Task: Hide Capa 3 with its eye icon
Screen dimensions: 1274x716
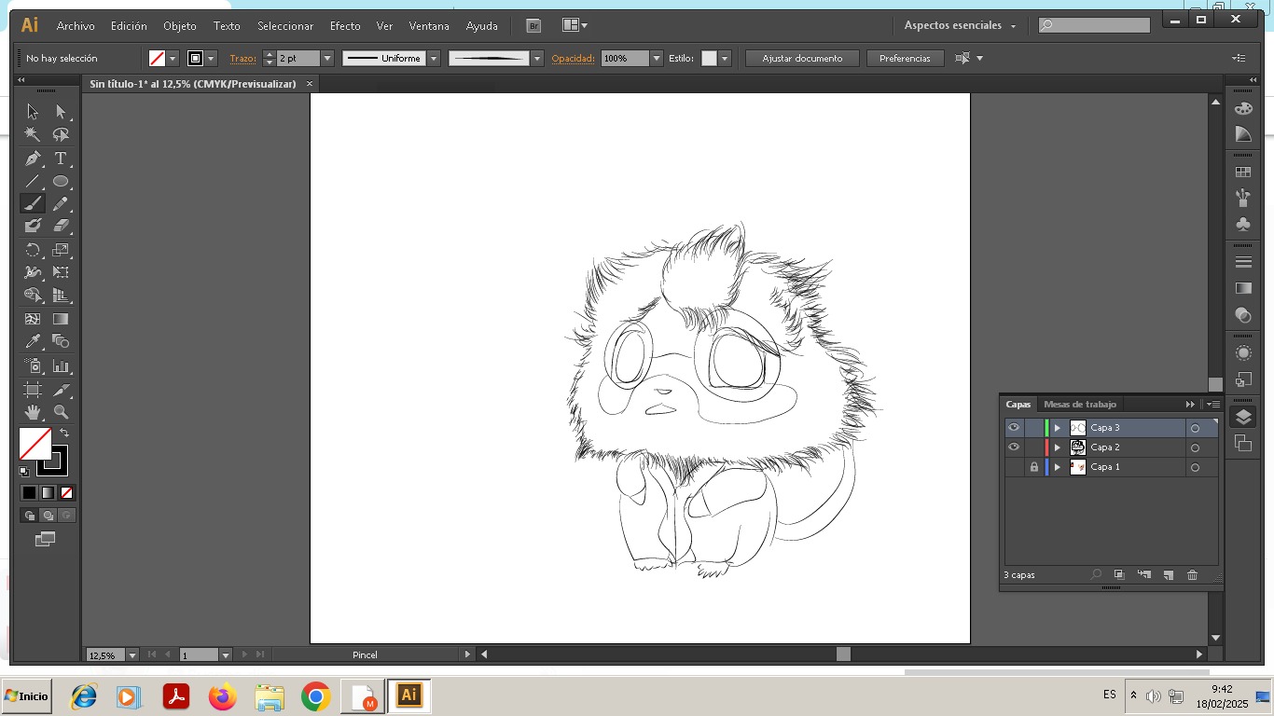Action: pos(1014,428)
